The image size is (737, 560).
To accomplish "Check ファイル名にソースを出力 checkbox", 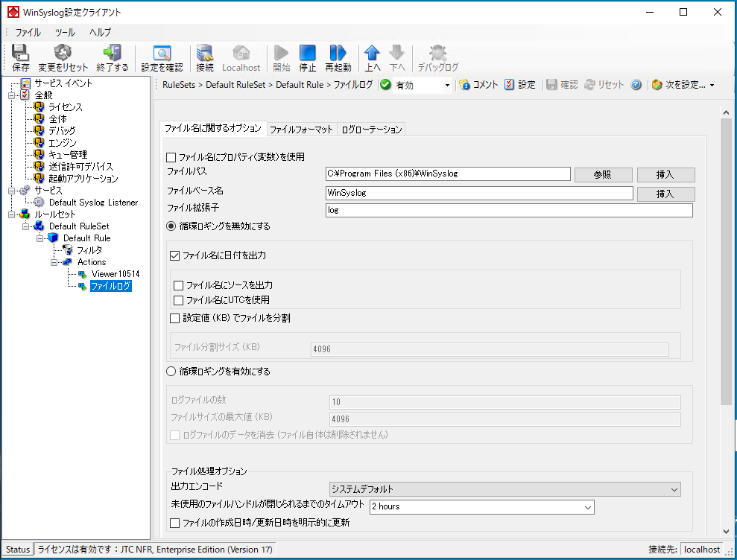I will pos(179,286).
